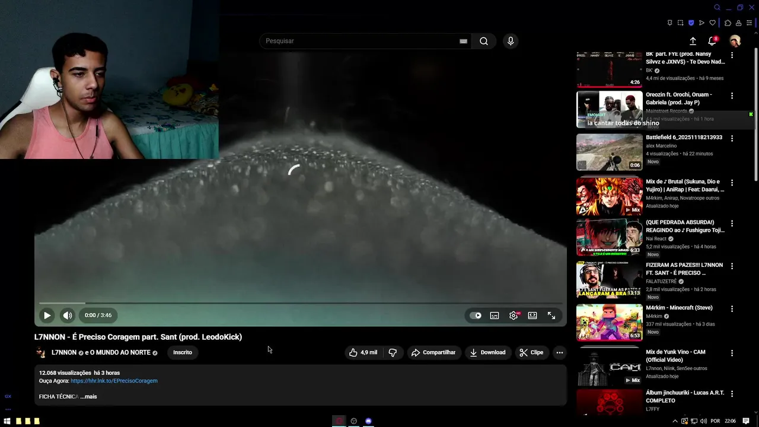Click into the Pesquisar search field
Image resolution: width=759 pixels, height=427 pixels.
click(x=362, y=41)
